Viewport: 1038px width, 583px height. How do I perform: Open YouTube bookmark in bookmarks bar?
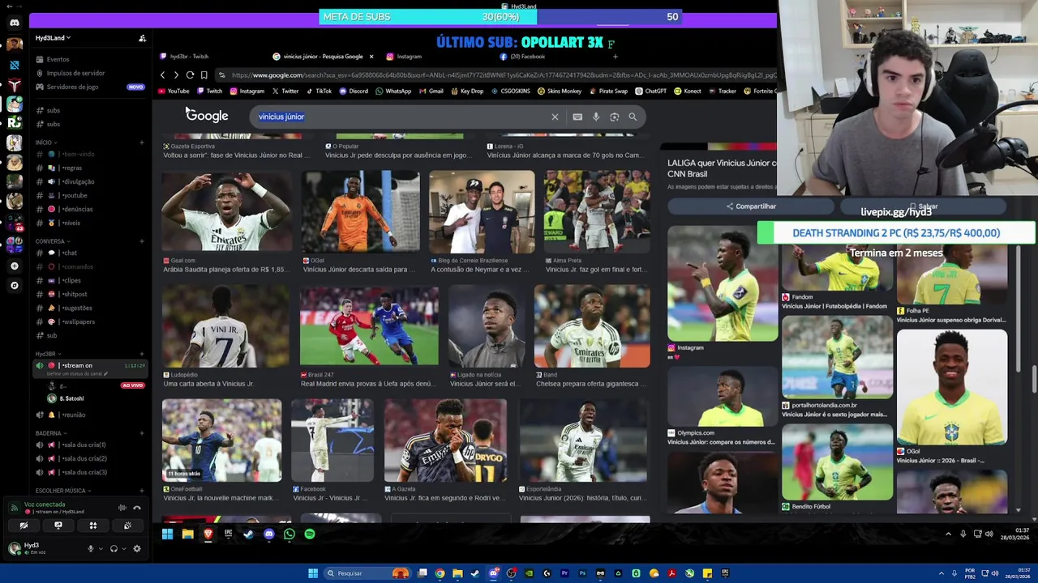(174, 91)
